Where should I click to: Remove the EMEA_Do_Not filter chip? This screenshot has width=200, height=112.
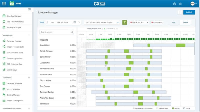[147, 22]
